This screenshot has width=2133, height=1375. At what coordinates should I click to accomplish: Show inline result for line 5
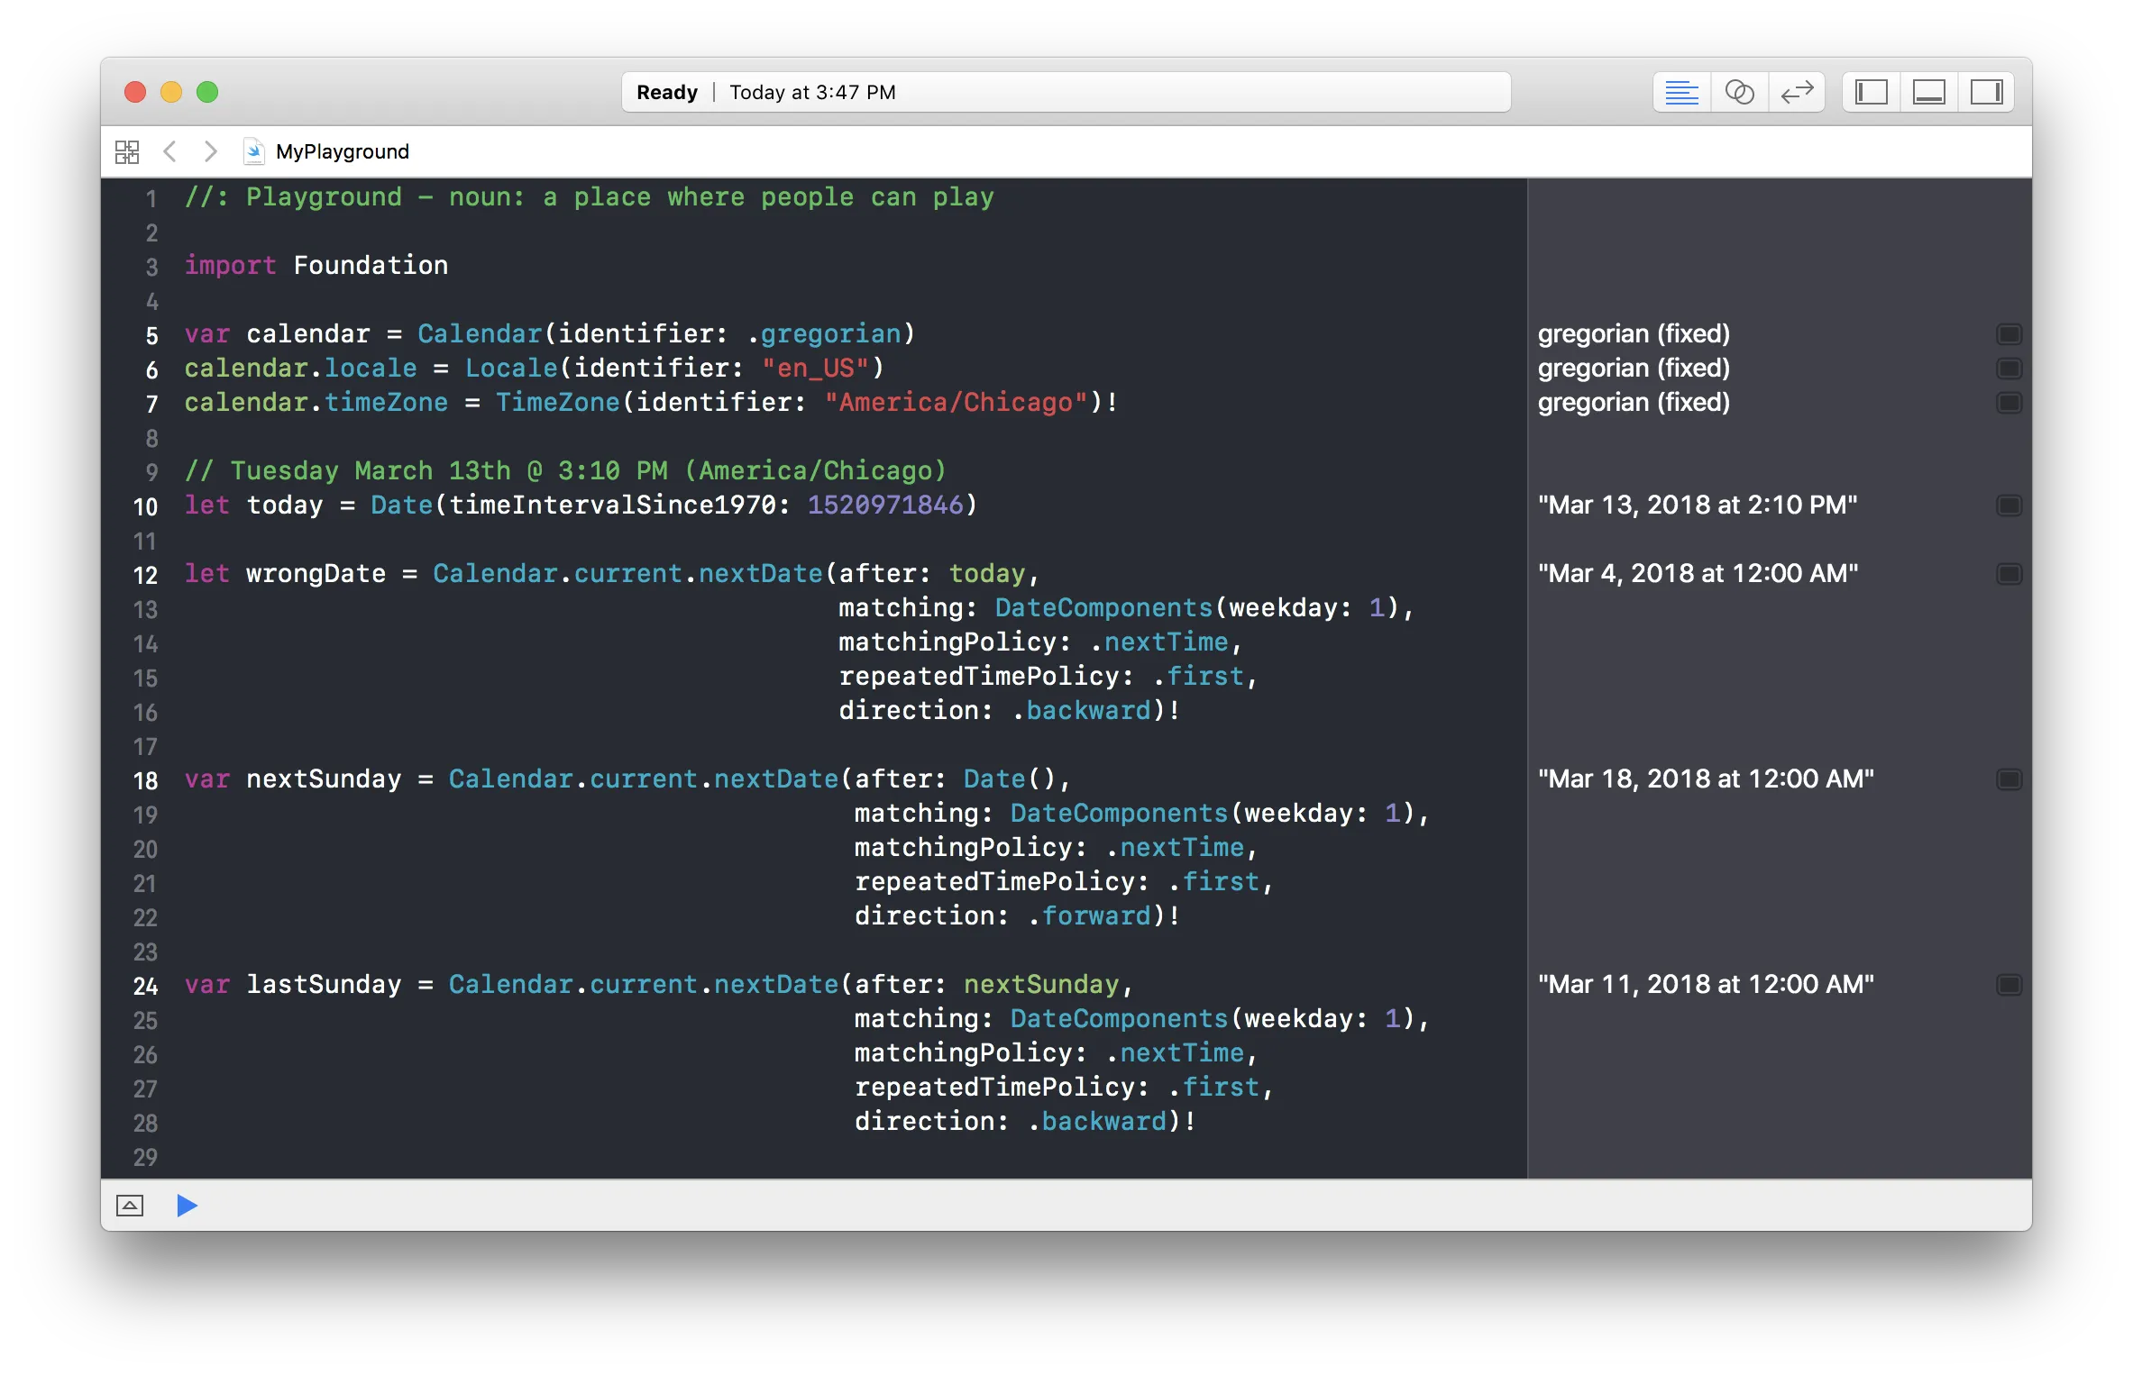pos(2009,334)
